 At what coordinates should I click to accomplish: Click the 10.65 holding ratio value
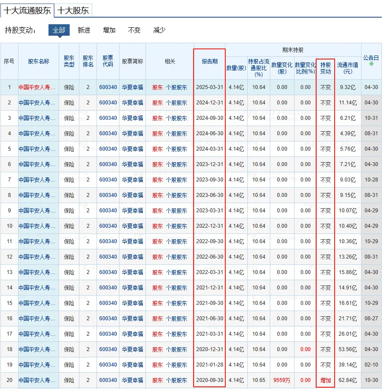(x=259, y=380)
